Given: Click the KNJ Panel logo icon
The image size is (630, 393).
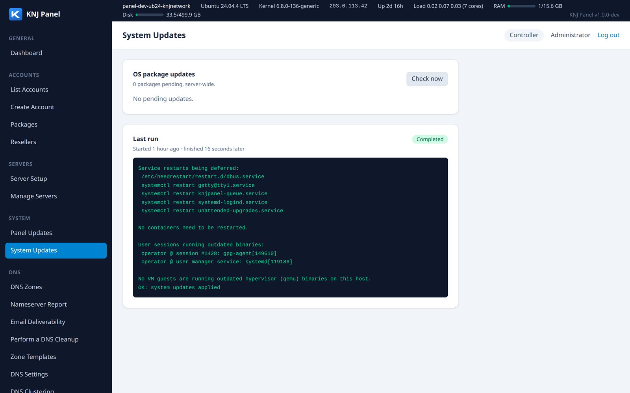Looking at the screenshot, I should (x=15, y=14).
